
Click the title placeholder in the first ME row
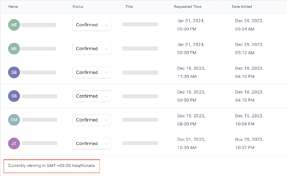point(140,24)
